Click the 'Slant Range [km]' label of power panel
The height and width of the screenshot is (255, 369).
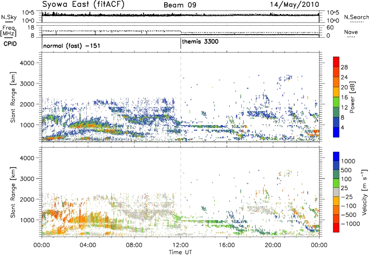[x=13, y=97]
